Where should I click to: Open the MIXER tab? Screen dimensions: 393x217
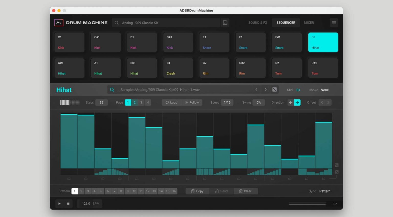click(x=309, y=23)
